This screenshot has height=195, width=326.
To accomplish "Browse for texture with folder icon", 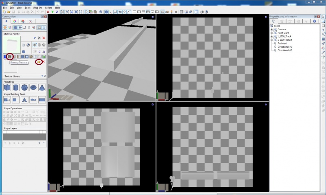I will point(39,62).
